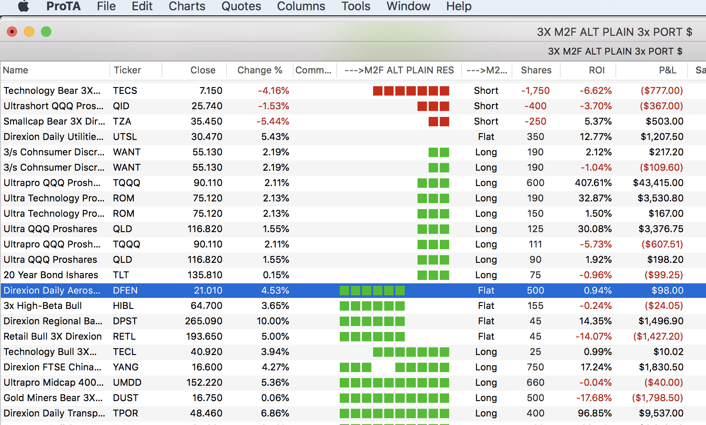
Task: Select the Direxion Regional Ba... row name
Action: (53, 321)
